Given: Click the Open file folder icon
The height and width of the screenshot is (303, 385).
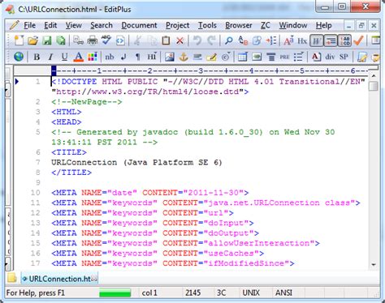Looking at the screenshot, I should coord(32,41).
